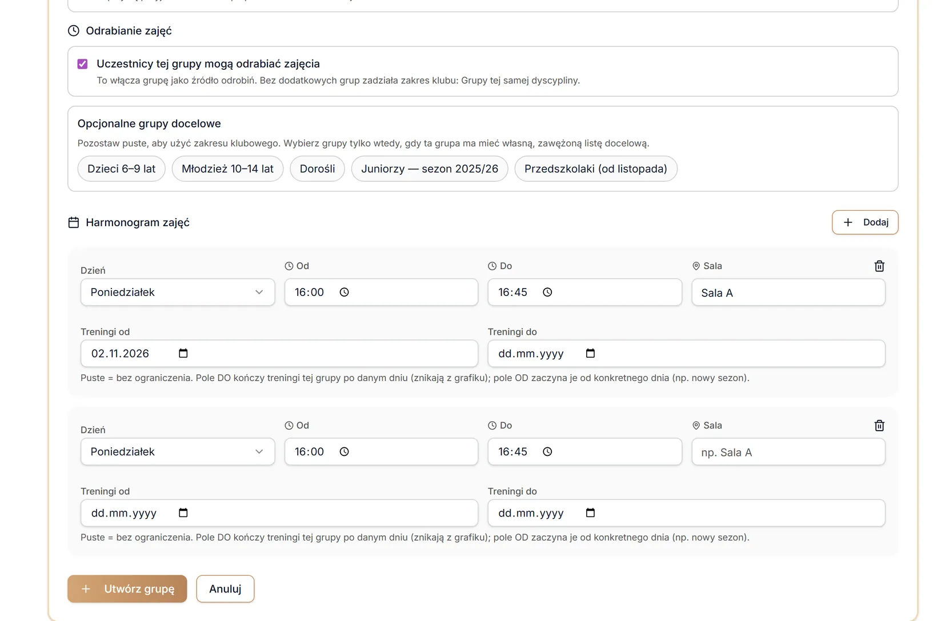Open time picker for second entry's Do field
Image resolution: width=937 pixels, height=621 pixels.
[547, 452]
